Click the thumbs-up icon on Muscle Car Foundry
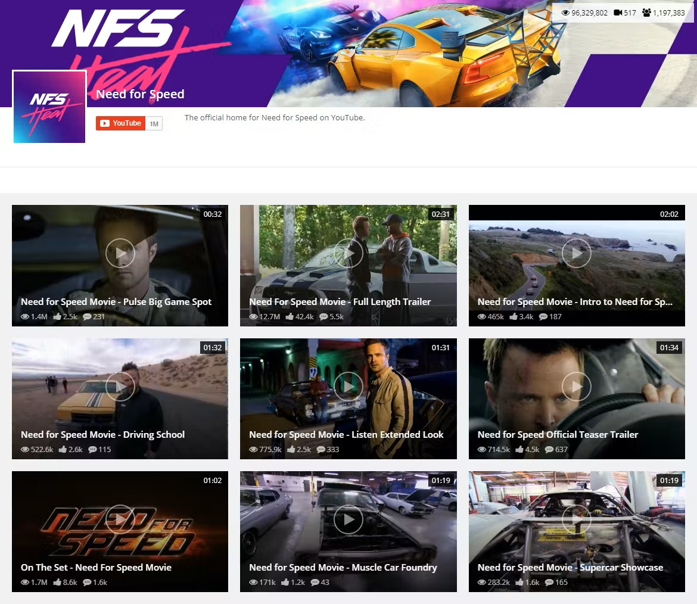This screenshot has width=697, height=604. [285, 582]
